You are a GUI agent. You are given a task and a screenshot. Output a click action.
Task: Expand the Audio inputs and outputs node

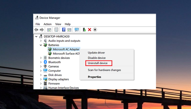41,41
